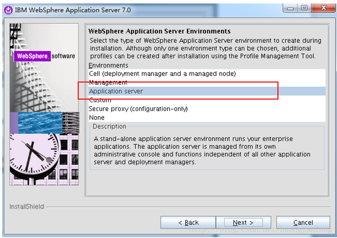Cancel the installation wizard

click(303, 222)
